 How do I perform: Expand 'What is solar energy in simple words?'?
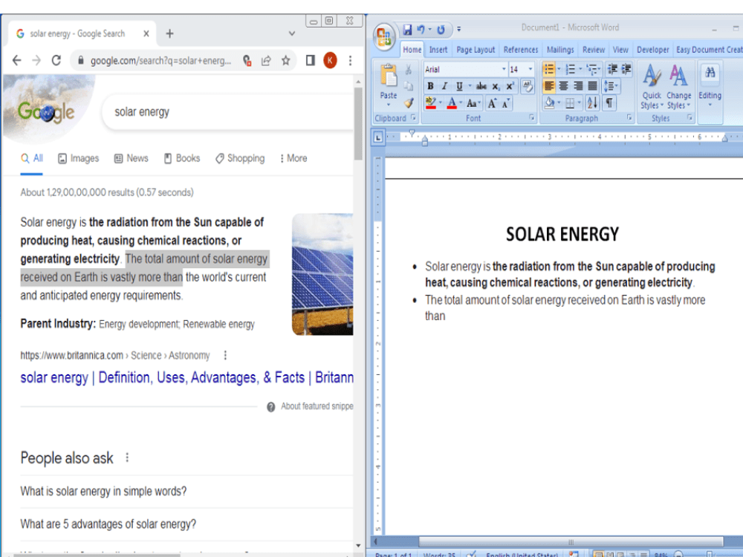coord(186,491)
